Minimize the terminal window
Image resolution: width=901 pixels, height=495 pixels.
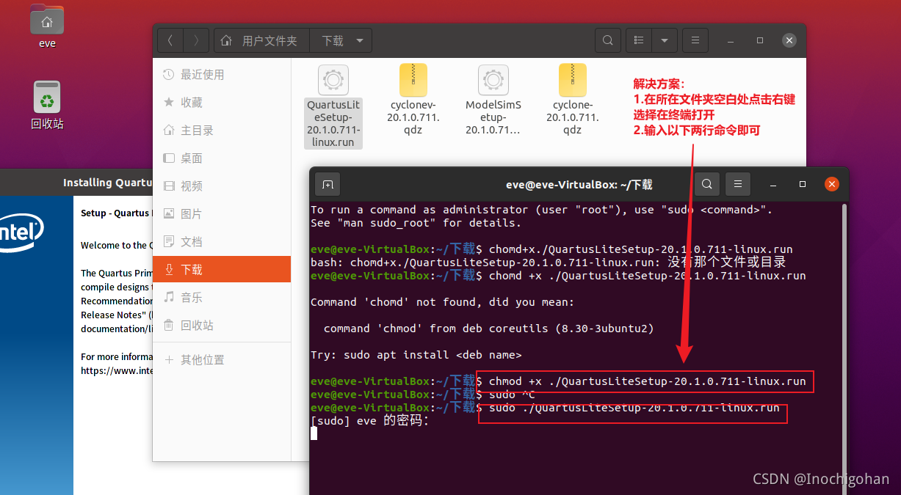click(x=773, y=184)
